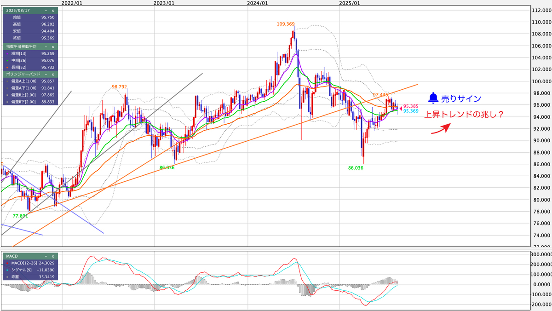
Task: Collapse the 指数平滑移動平均 panel
Action: (46, 47)
